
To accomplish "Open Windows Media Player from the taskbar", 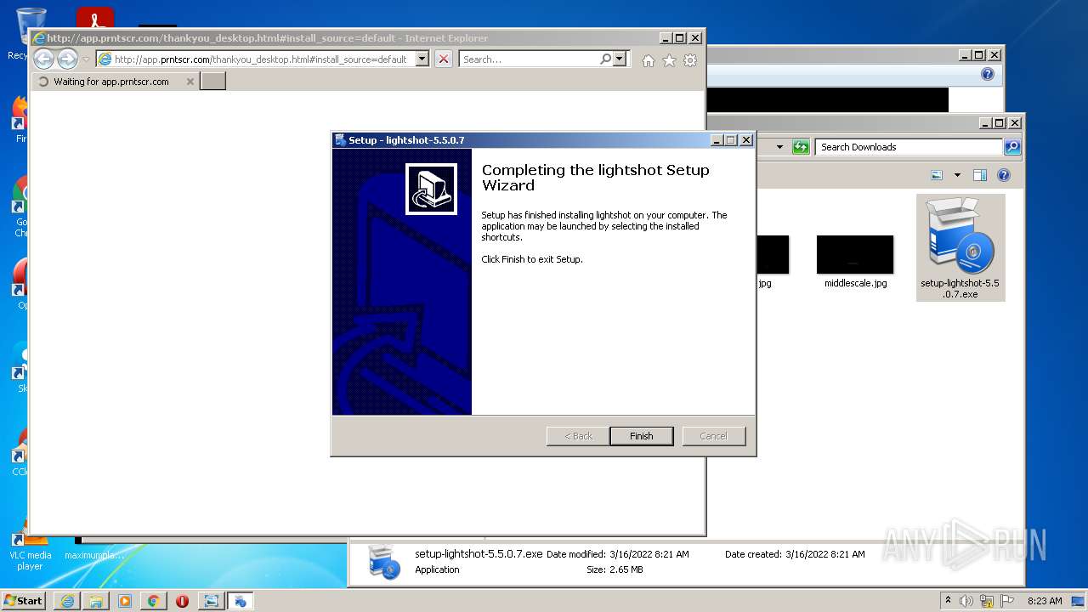I will tap(125, 601).
